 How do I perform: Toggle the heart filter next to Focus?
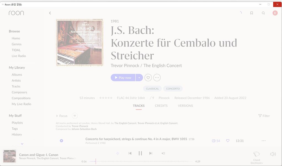(x=75, y=116)
